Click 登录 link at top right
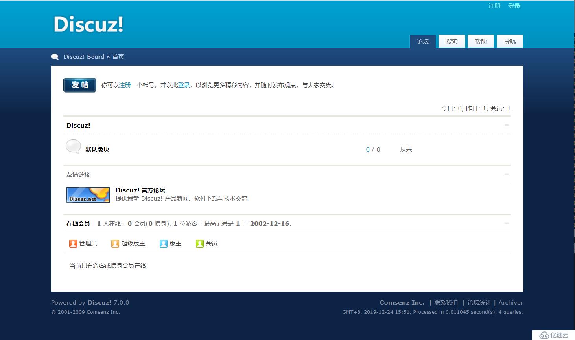 (x=514, y=6)
